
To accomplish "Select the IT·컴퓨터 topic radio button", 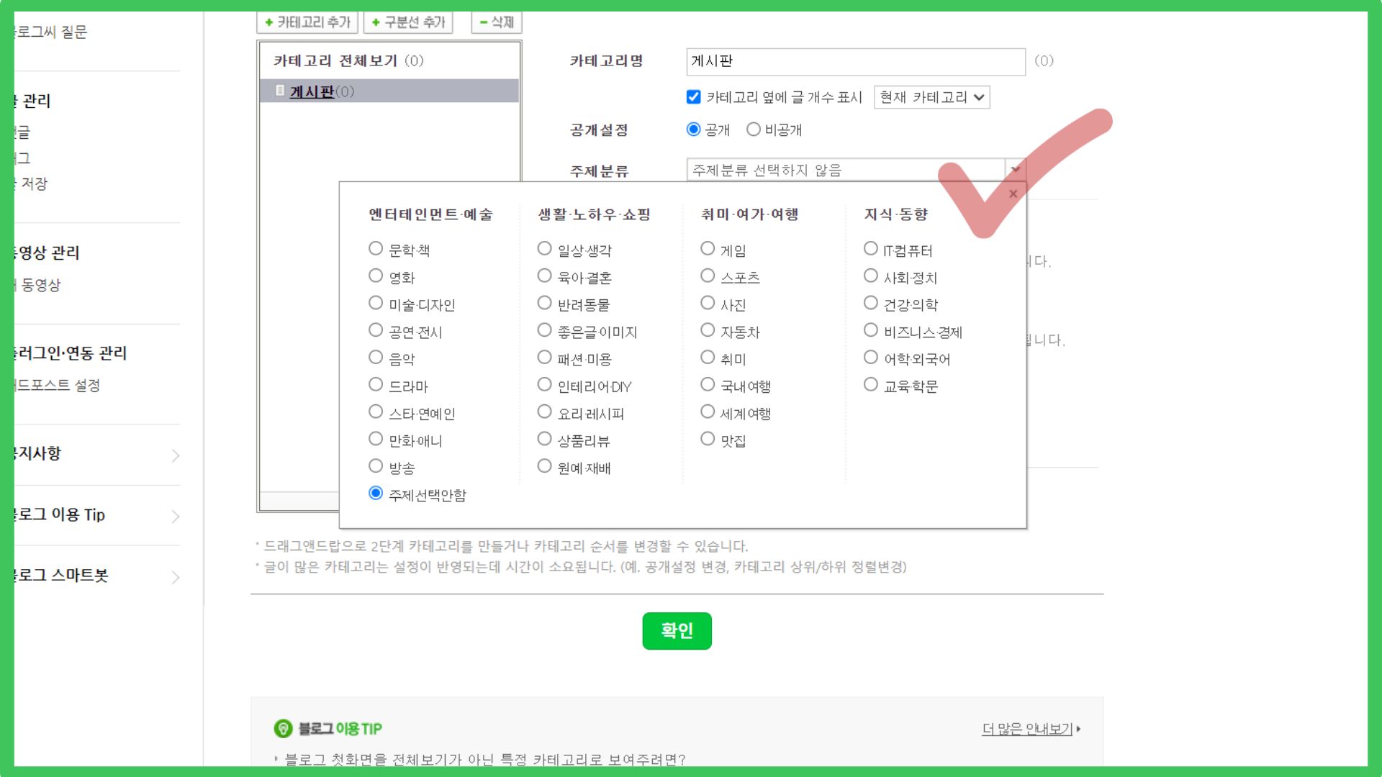I will 871,249.
